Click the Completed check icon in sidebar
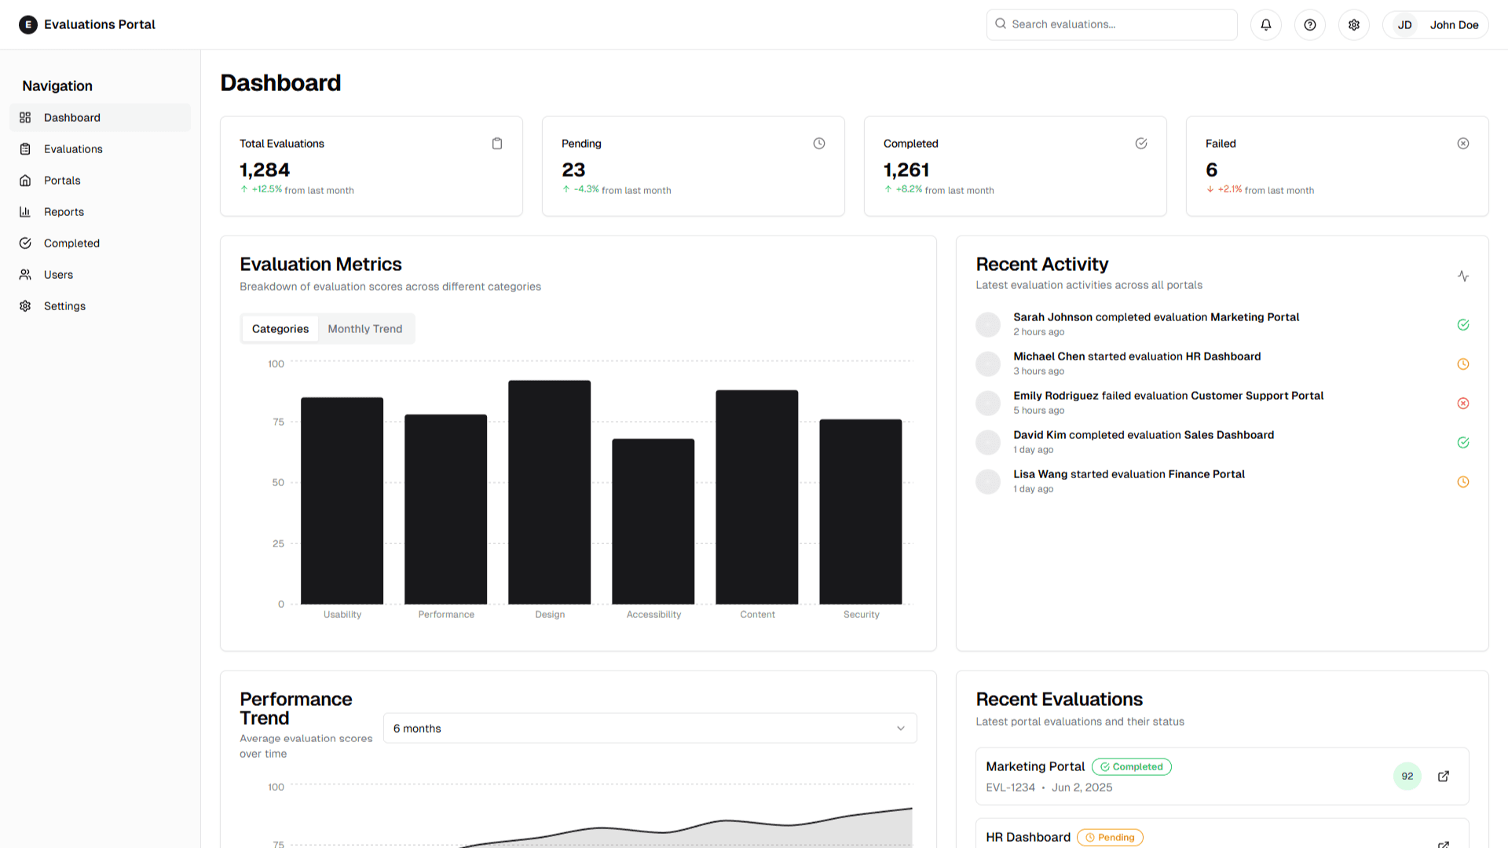Image resolution: width=1508 pixels, height=848 pixels. click(25, 243)
